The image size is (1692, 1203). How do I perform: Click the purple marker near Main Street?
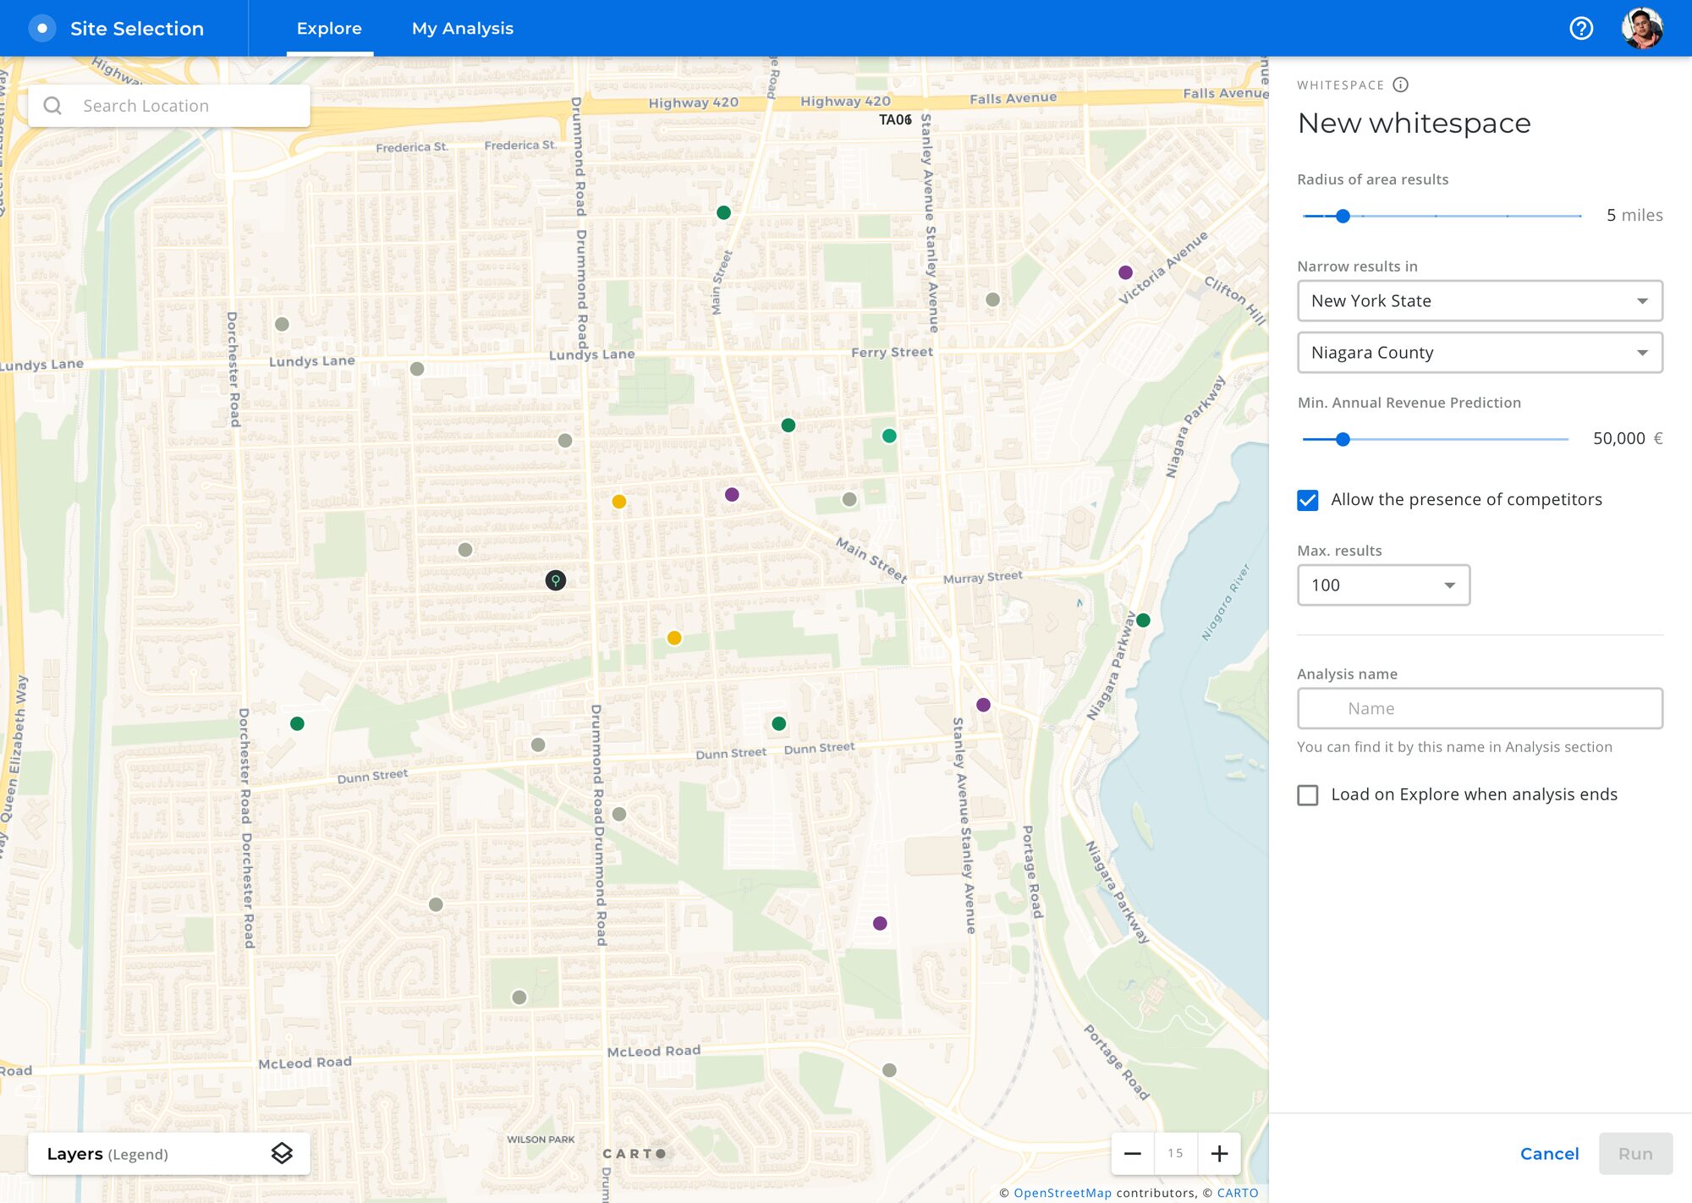pos(732,495)
